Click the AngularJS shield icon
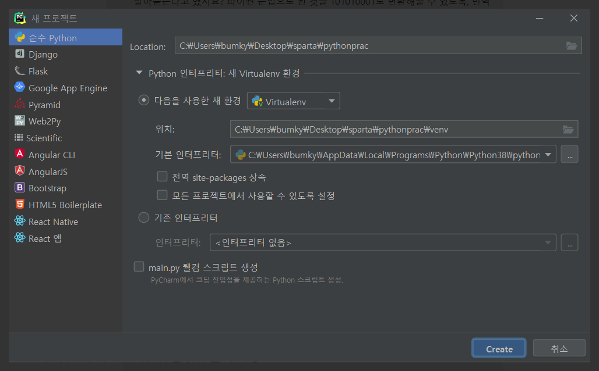The width and height of the screenshot is (599, 371). [20, 170]
